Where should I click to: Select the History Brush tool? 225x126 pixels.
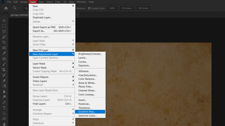pos(4,75)
